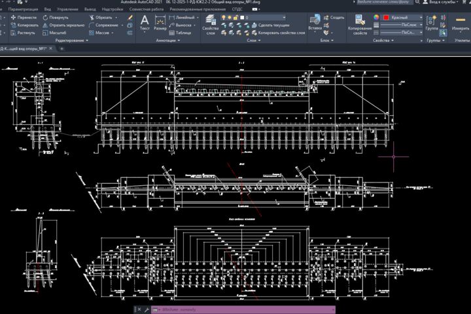This screenshot has width=471, height=314.
Task: Open the Вывод ribbon tab
Action: click(x=90, y=9)
